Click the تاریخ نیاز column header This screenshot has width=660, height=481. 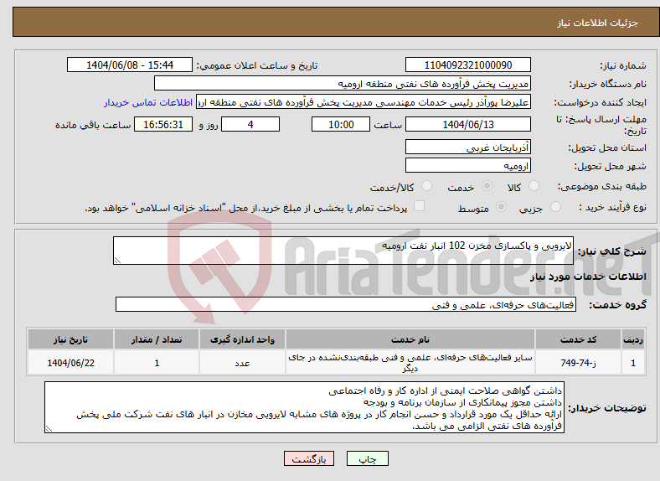pyautogui.click(x=70, y=339)
